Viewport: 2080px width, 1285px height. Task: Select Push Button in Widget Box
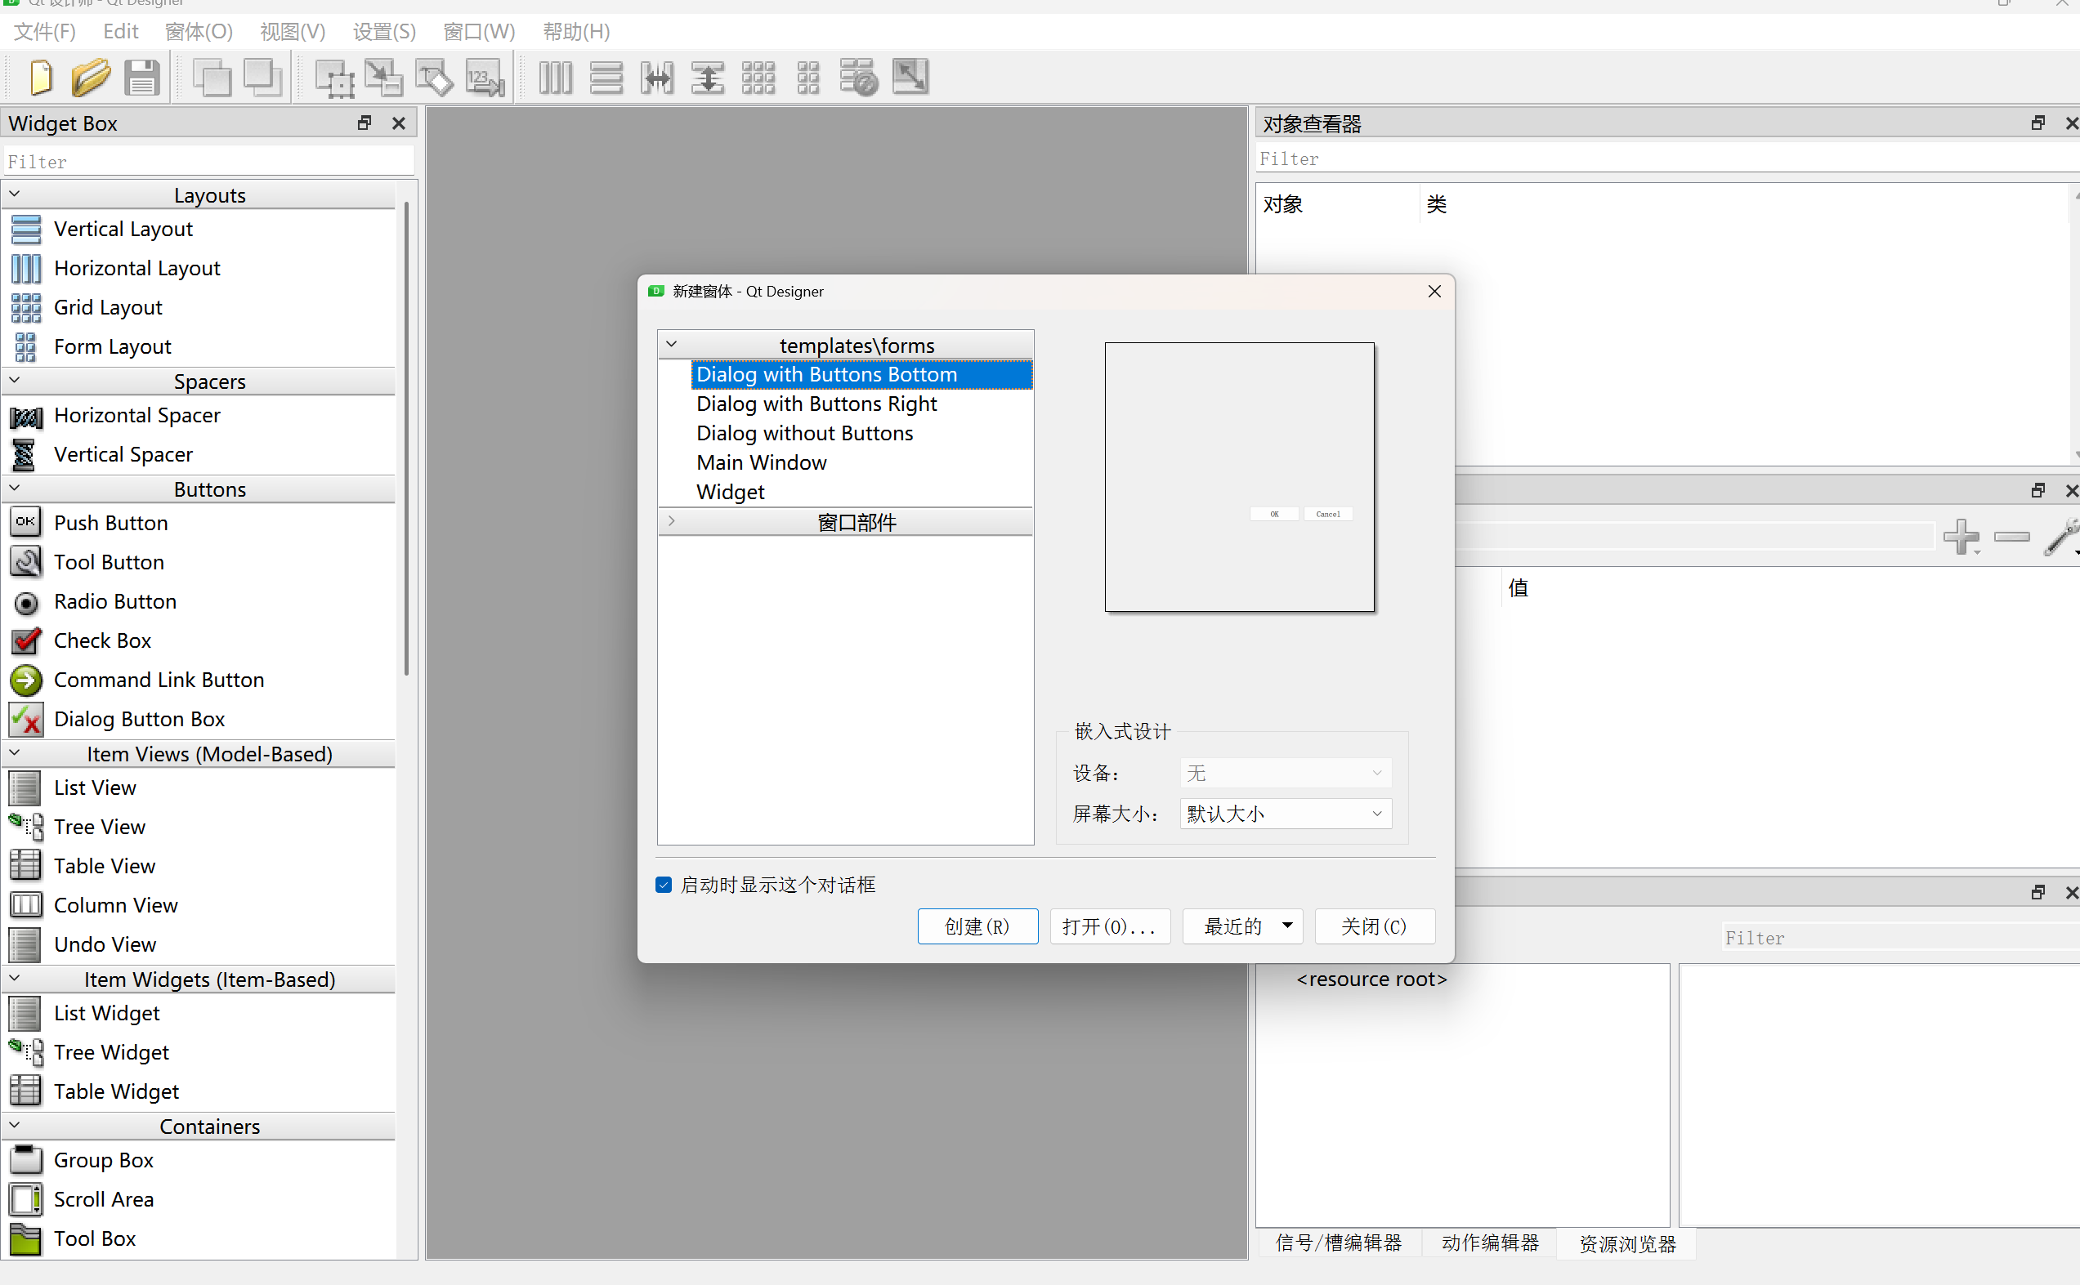click(110, 523)
